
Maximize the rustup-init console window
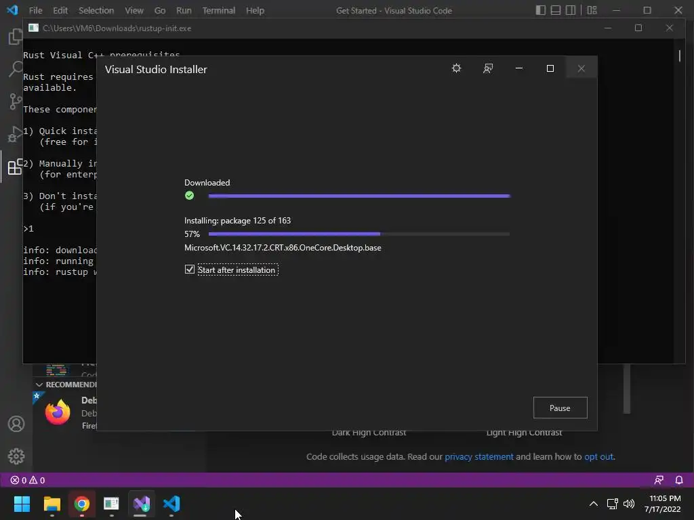point(638,28)
